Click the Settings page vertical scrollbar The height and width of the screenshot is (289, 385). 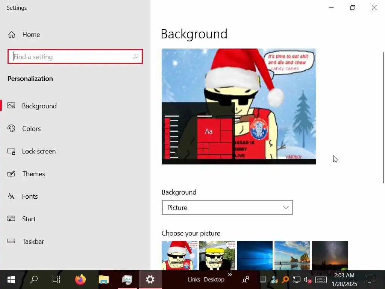[x=383, y=118]
